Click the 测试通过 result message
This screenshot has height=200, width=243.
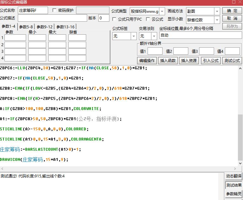32,176
